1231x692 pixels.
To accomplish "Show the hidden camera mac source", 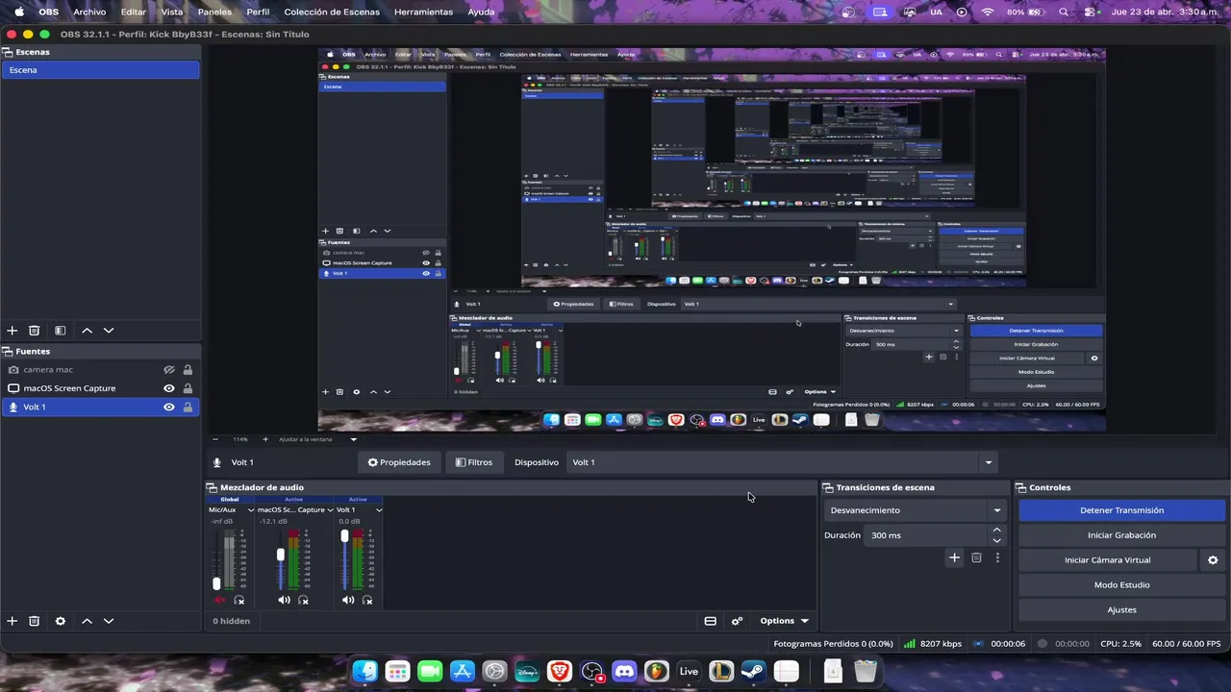I will pyautogui.click(x=168, y=370).
